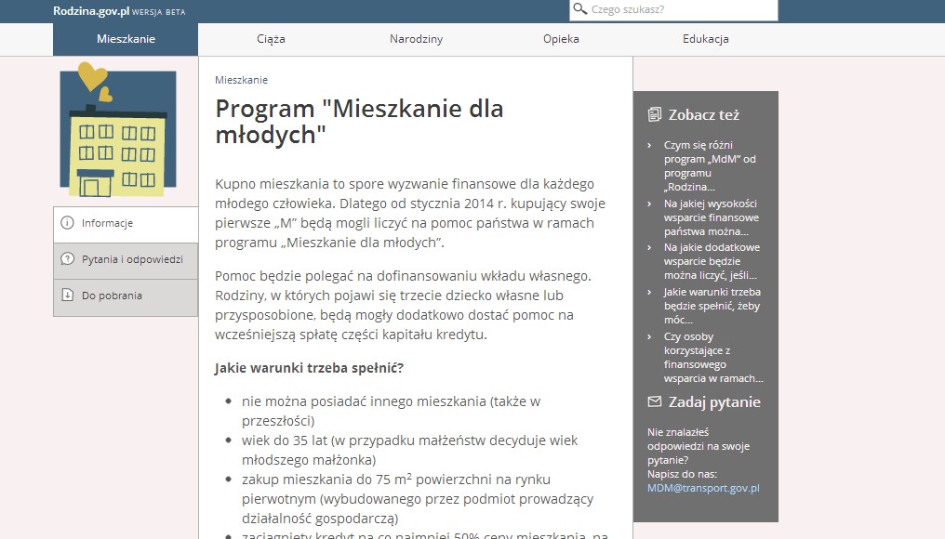Click the Mieszkanie breadcrumb above the title

tap(241, 80)
